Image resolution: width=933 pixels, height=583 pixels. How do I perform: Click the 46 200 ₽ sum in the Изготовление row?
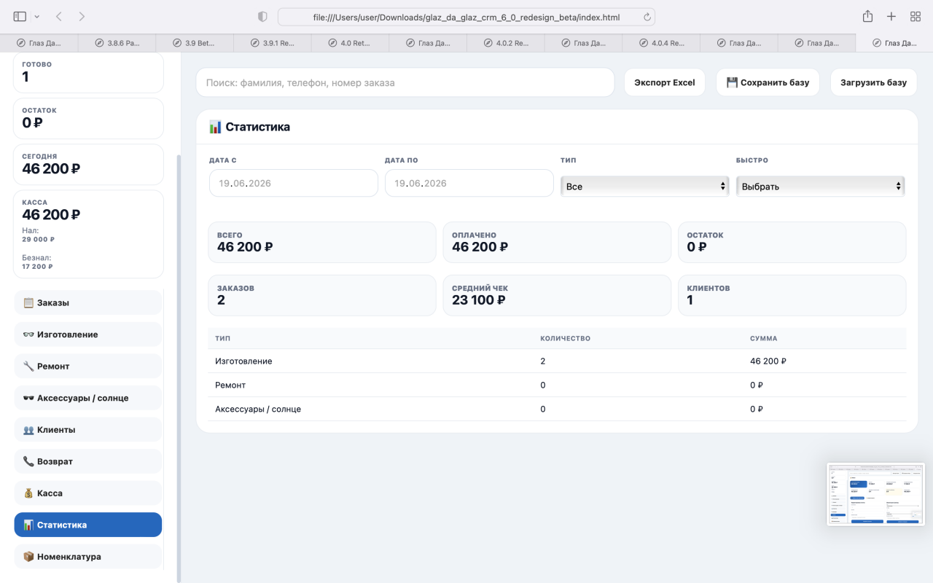click(768, 361)
